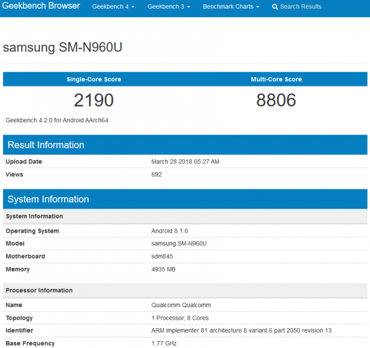Screen dimensions: 370x348
Task: Open the Benchmark Charts dropdown
Action: tap(231, 7)
